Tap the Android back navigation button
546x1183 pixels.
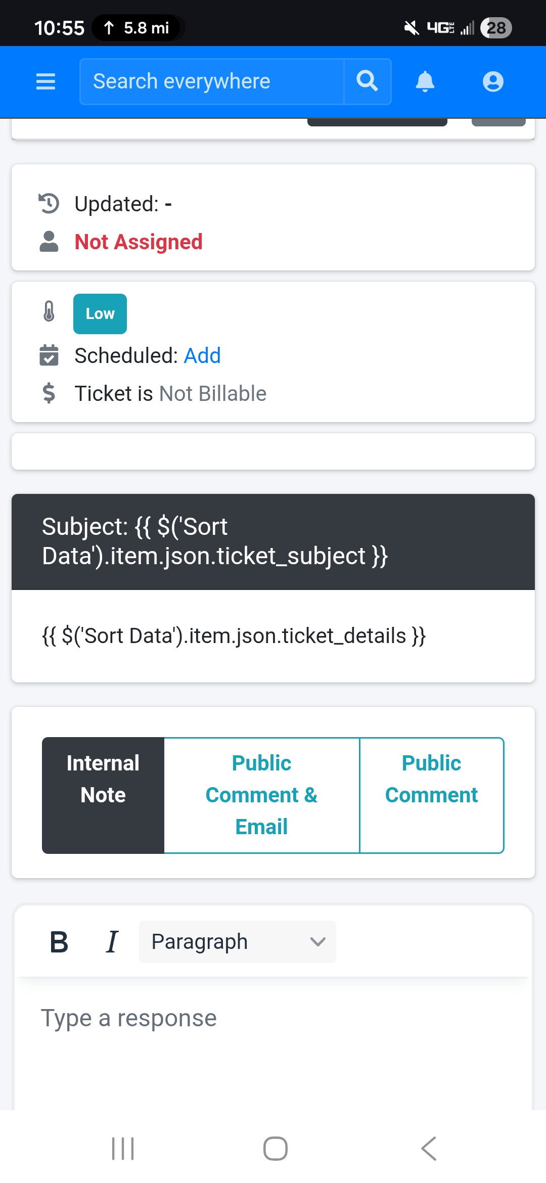[x=429, y=1149]
